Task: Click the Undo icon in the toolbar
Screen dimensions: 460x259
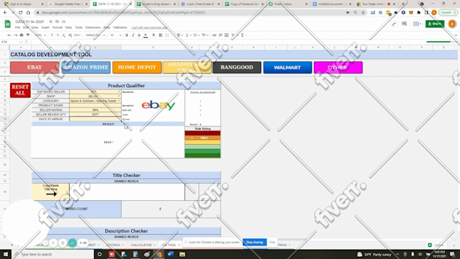Action: point(9,35)
